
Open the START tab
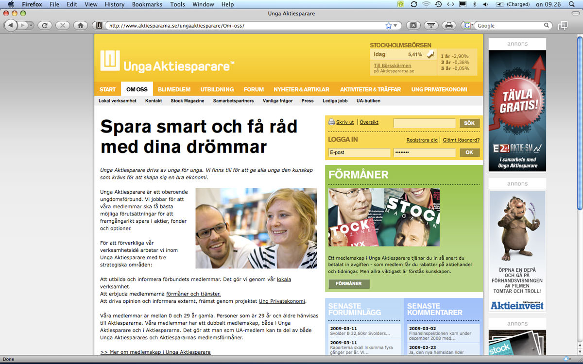(108, 89)
